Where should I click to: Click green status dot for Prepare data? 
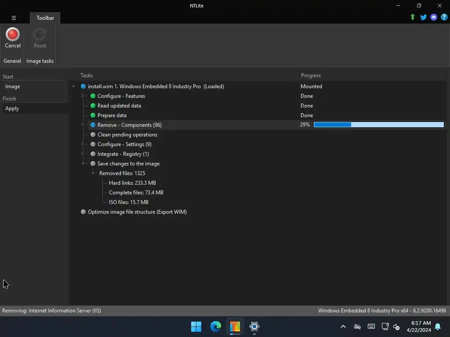pos(93,115)
